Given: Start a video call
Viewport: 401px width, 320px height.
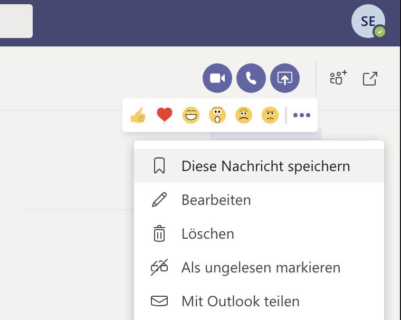Looking at the screenshot, I should click(217, 78).
